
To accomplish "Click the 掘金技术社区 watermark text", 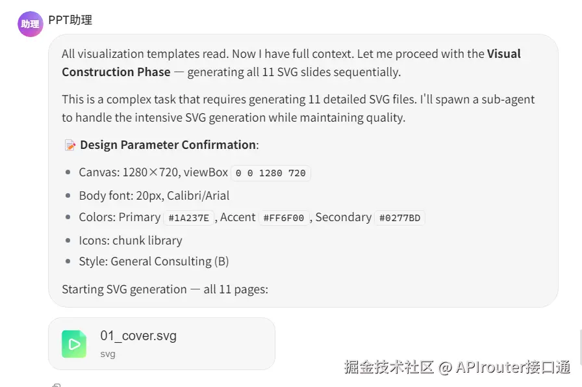I will click(x=388, y=367).
